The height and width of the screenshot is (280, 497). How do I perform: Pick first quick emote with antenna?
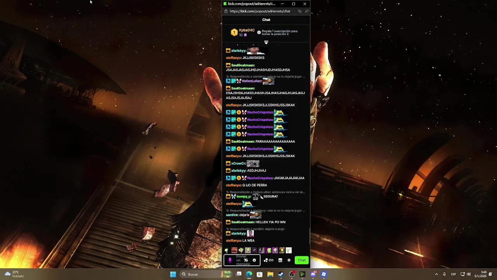click(227, 250)
